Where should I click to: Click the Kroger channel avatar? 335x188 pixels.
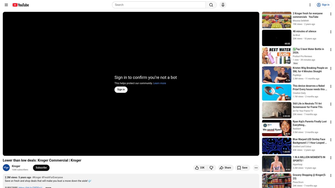pos(6,167)
